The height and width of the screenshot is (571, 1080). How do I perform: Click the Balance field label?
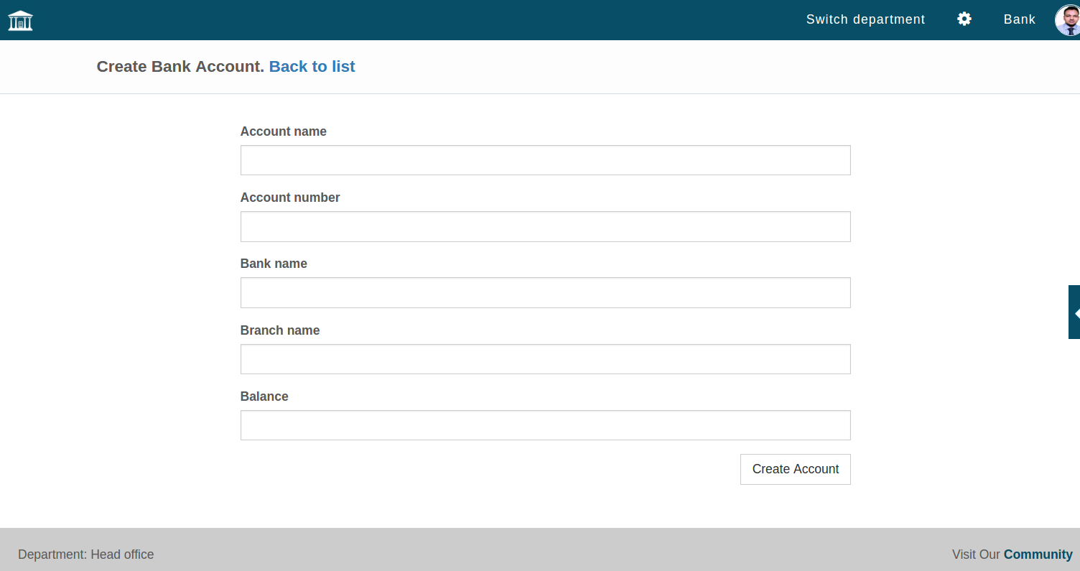pyautogui.click(x=264, y=396)
